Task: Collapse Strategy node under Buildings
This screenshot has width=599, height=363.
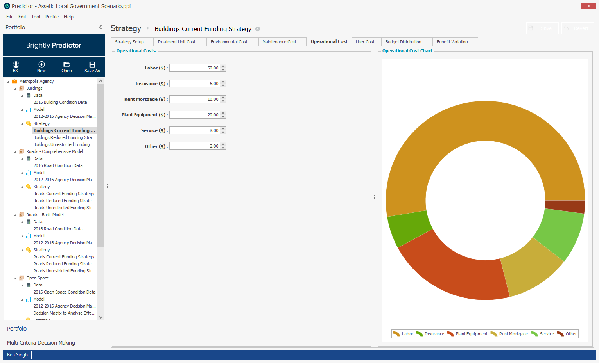Action: 22,124
